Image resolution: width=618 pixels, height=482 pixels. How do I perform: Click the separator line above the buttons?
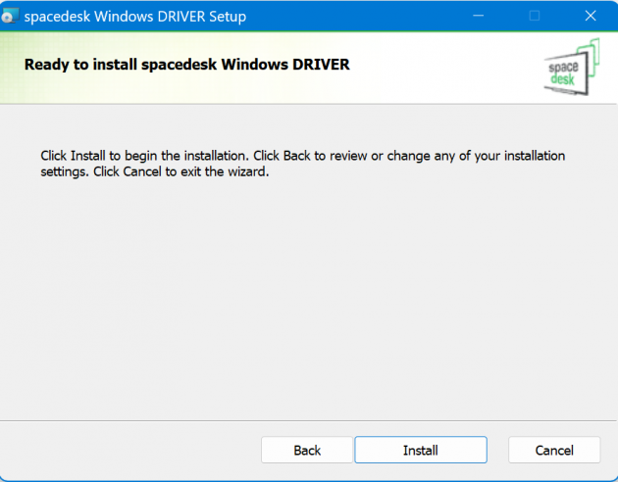(x=309, y=420)
